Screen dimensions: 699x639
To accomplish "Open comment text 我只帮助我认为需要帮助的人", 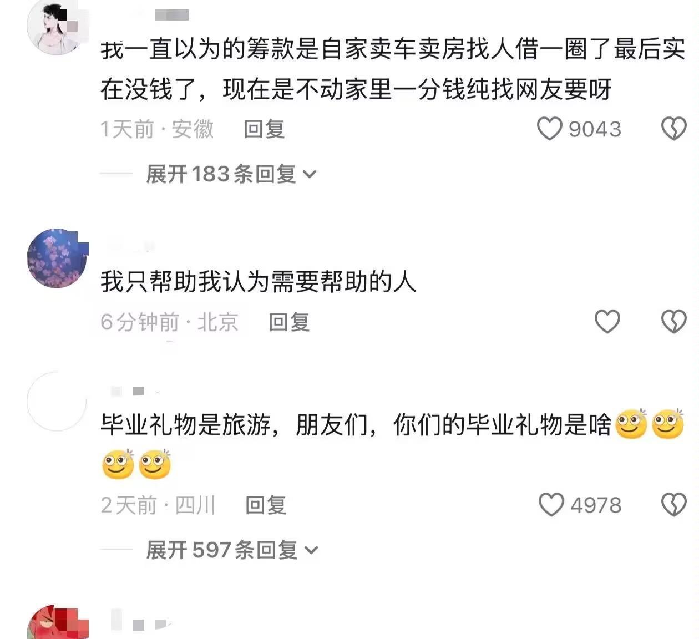I will (x=259, y=282).
